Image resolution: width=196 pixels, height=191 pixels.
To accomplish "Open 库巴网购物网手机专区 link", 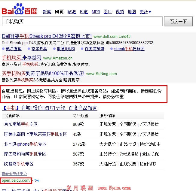I will 25,154.
